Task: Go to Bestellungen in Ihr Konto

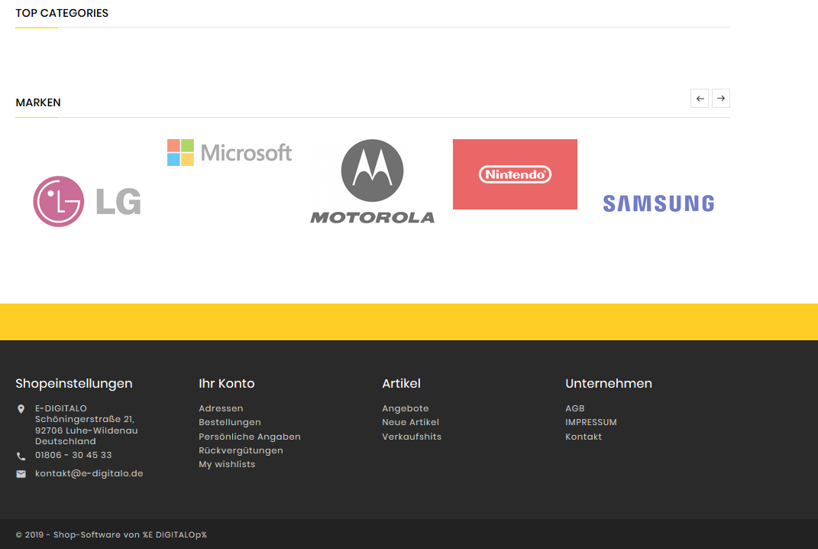Action: [230, 422]
